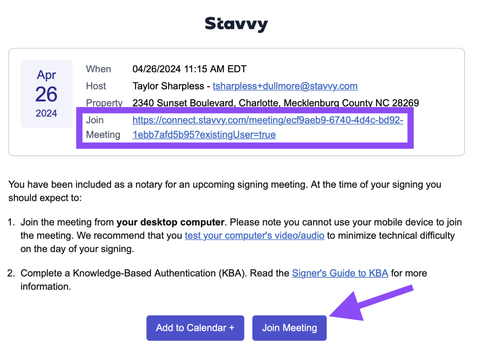Click the bold 'your desktop computer' text
The width and height of the screenshot is (487, 358).
click(170, 222)
